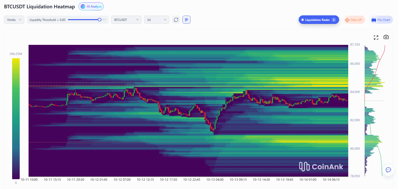Screen dimensions: 398x189
Task: Open the Viridis color scheme dropdown
Action: [x=14, y=20]
